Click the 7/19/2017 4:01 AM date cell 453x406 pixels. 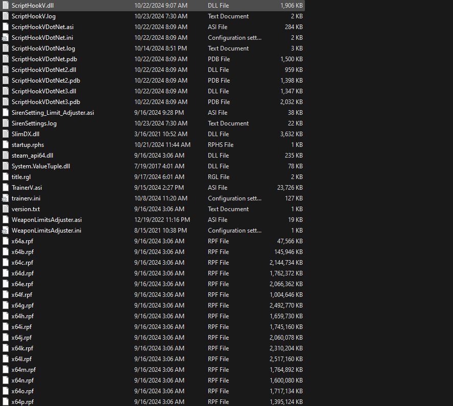point(159,166)
